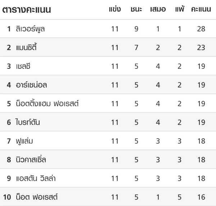Viewport: 216px width, 206px height.
Task: Open the ฟูแล่ม team link
Action: [x=24, y=141]
